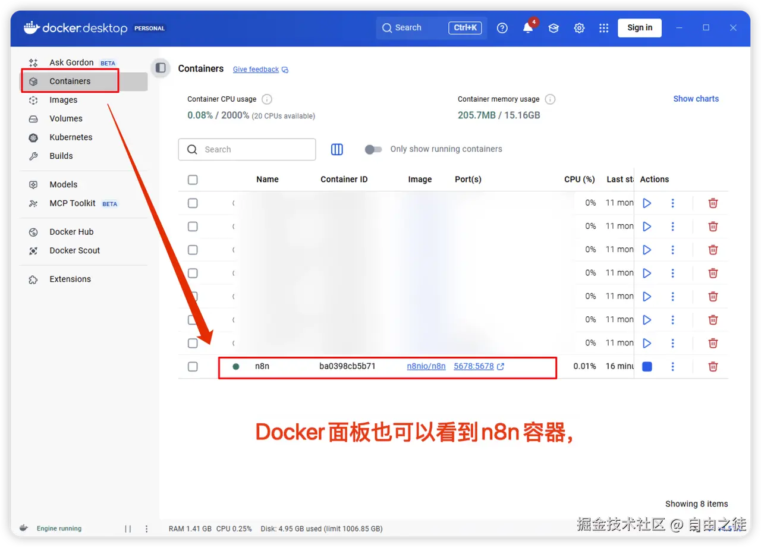Click the info icon beside Container CPU usage
This screenshot has height=547, width=761.
click(267, 99)
